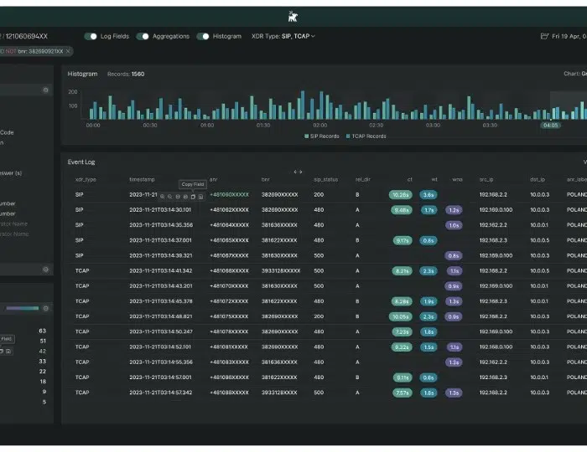Toggle the TCAP Records legend entry
This screenshot has width=587, height=452.
[x=366, y=136]
